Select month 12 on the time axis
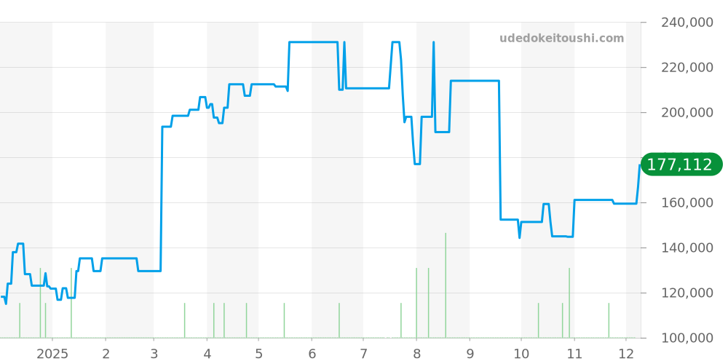The image size is (728, 364). [x=626, y=355]
